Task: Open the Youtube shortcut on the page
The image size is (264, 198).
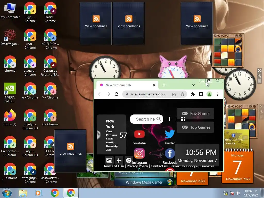Action: point(139,137)
